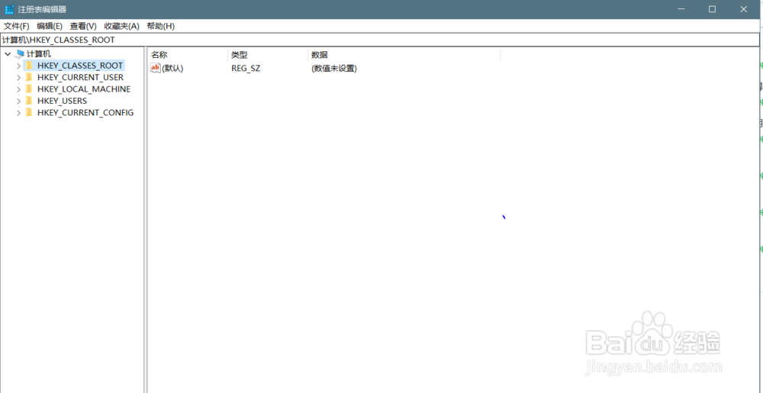Select the 计算机 tree label

[39, 54]
